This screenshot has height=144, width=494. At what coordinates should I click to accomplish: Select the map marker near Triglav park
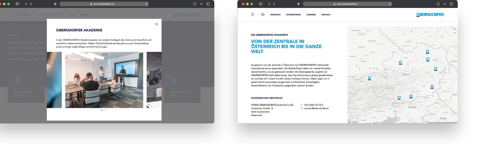(399, 98)
